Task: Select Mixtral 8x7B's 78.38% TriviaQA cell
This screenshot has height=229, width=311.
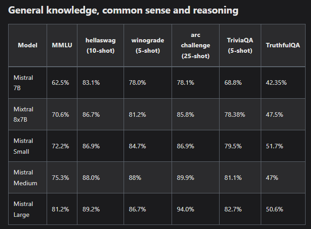Action: click(x=234, y=114)
